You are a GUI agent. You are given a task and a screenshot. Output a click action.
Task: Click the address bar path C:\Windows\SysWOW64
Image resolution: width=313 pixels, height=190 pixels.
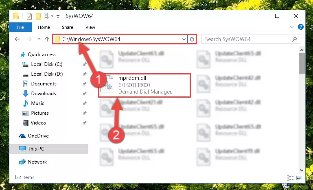(x=91, y=39)
